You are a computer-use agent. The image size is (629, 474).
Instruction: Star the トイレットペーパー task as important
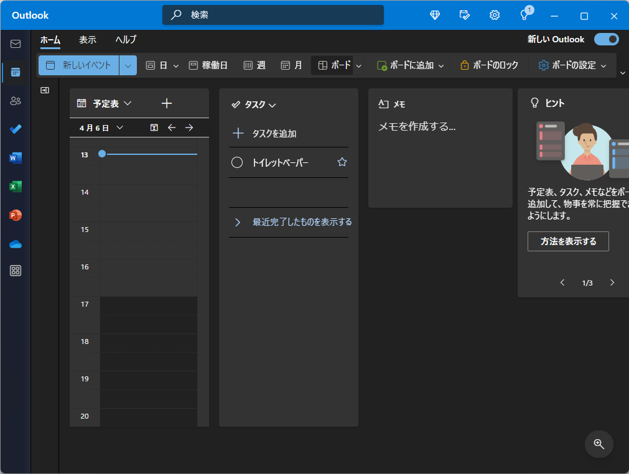pyautogui.click(x=342, y=162)
